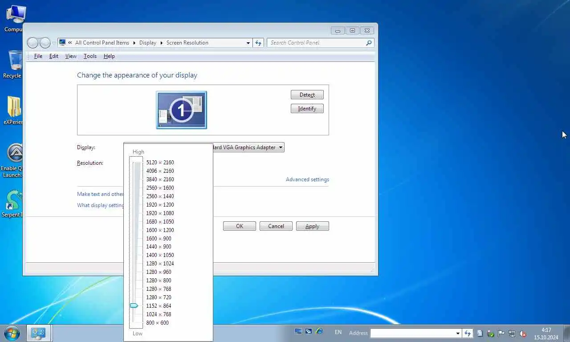
Task: Click Show Desktop quick launch icon
Action: 298,332
